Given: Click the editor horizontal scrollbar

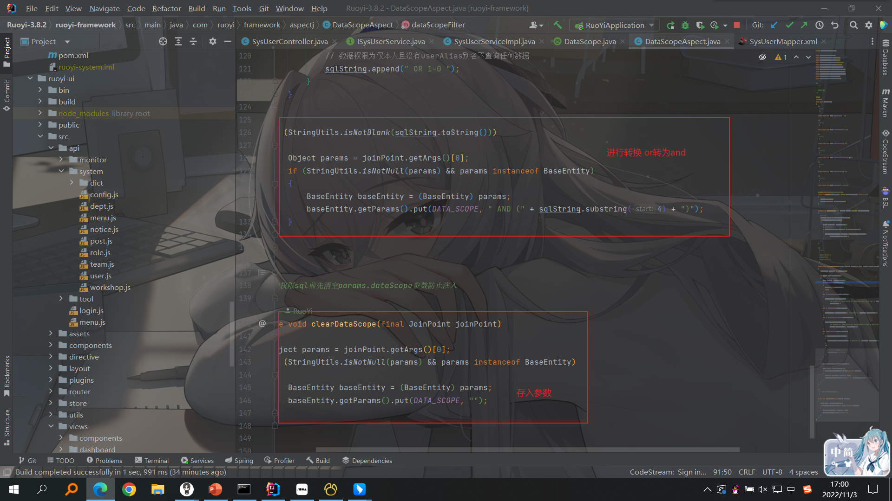Looking at the screenshot, I should 527,450.
